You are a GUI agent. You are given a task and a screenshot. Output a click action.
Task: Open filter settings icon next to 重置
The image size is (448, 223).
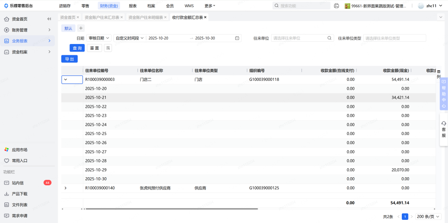[108, 48]
